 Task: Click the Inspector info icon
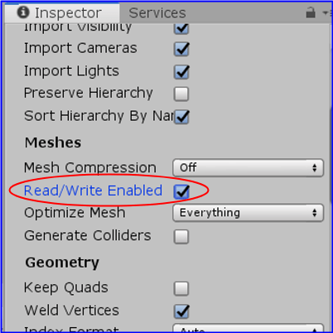tap(23, 12)
